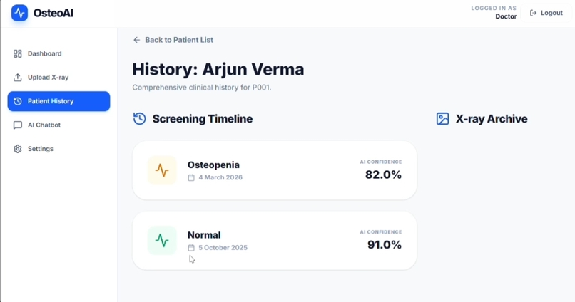Click the green Normal pulse icon
The width and height of the screenshot is (575, 302).
pyautogui.click(x=162, y=241)
